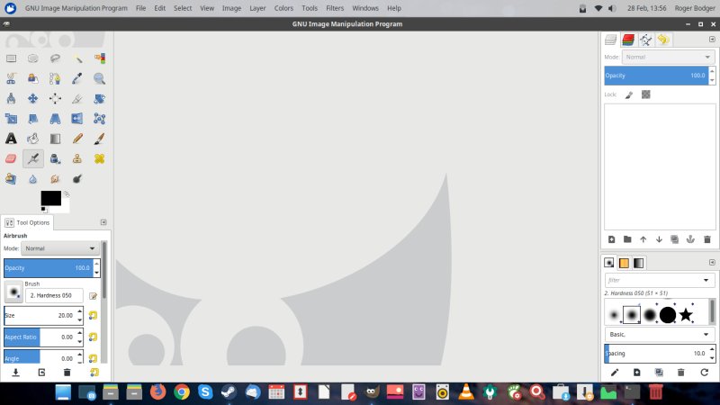Select the Dodge/Burn tool
Image resolution: width=720 pixels, height=405 pixels.
point(77,179)
